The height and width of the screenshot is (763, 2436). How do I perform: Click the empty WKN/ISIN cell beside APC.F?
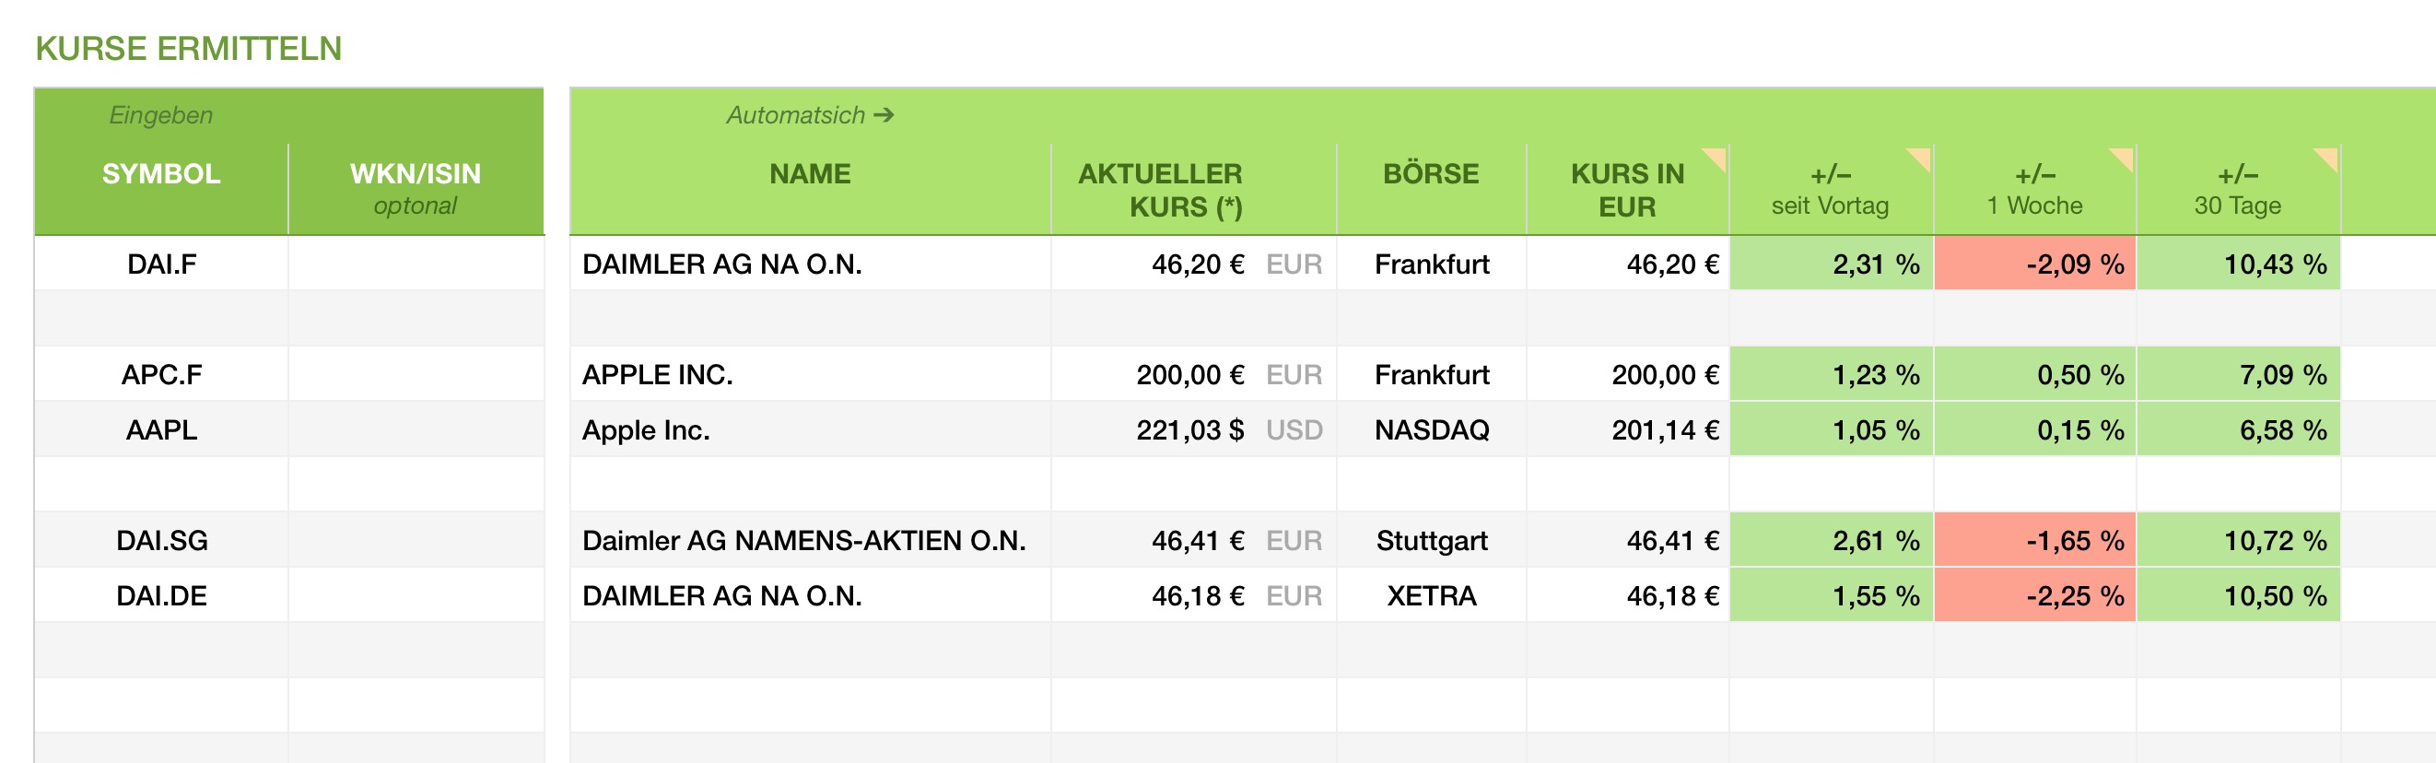tap(416, 374)
